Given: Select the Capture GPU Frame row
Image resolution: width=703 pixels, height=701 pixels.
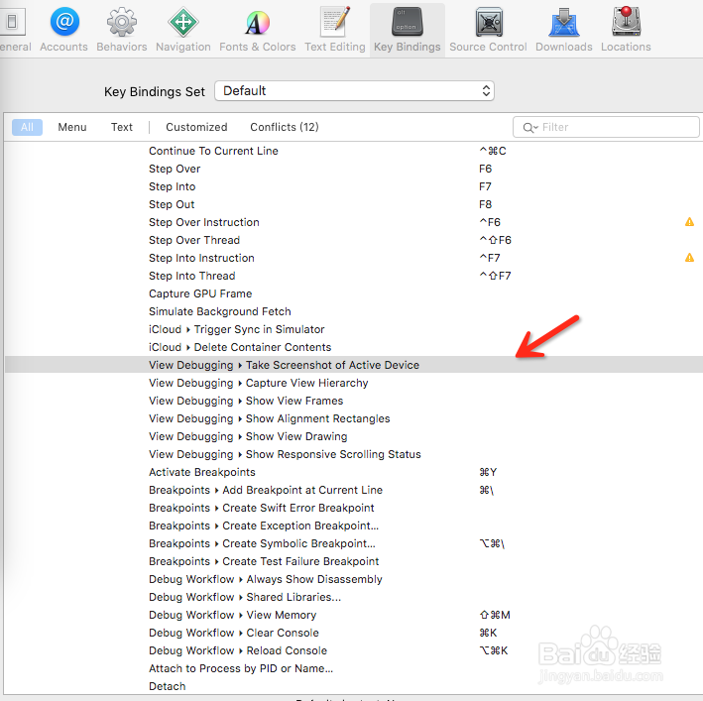Looking at the screenshot, I should (353, 293).
